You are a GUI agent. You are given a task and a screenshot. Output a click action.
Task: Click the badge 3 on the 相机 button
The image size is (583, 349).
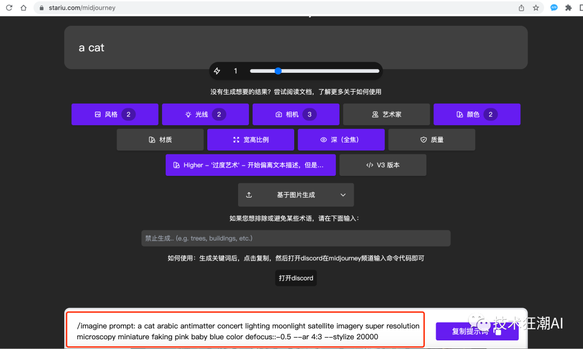point(309,114)
